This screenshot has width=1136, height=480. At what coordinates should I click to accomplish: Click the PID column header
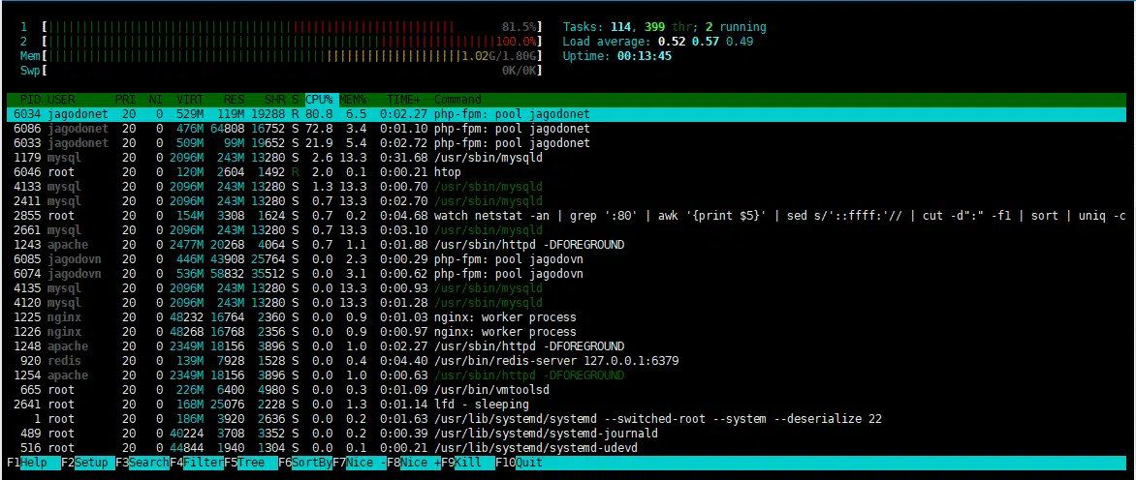30,100
